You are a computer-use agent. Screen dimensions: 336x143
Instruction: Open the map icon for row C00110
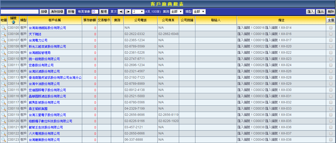click(4, 59)
